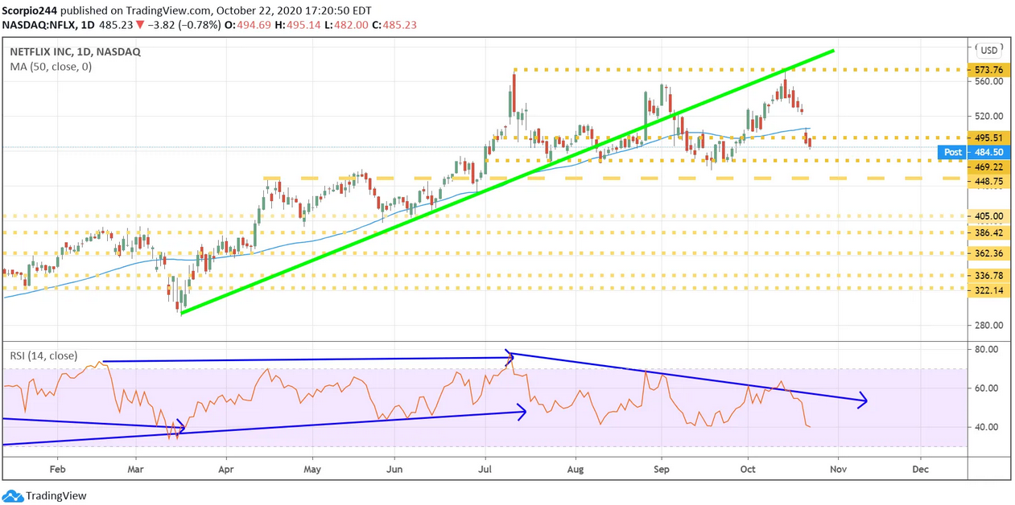Click the Mar label on the time axis

(x=136, y=468)
